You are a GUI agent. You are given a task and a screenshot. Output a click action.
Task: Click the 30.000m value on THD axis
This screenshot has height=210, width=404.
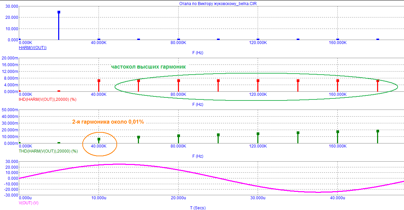pos(10,123)
